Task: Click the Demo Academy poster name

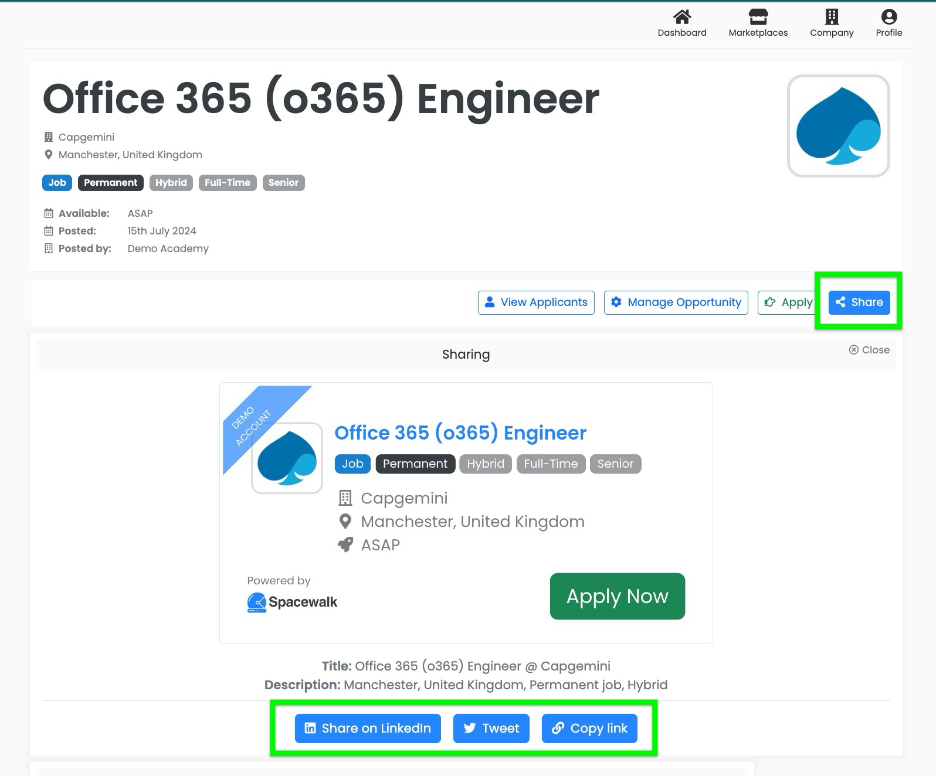Action: [168, 249]
